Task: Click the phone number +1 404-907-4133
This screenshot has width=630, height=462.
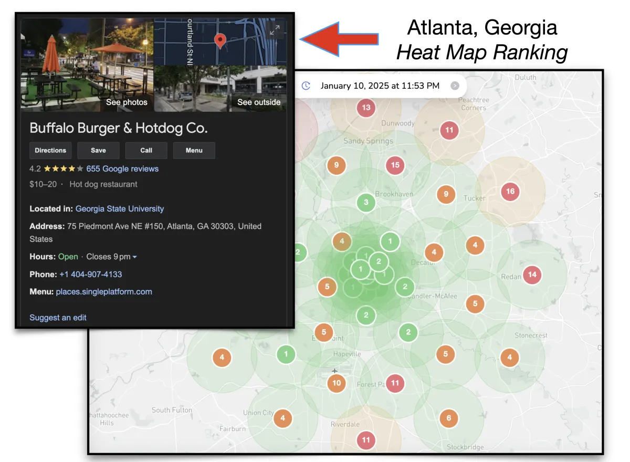Action: point(91,274)
